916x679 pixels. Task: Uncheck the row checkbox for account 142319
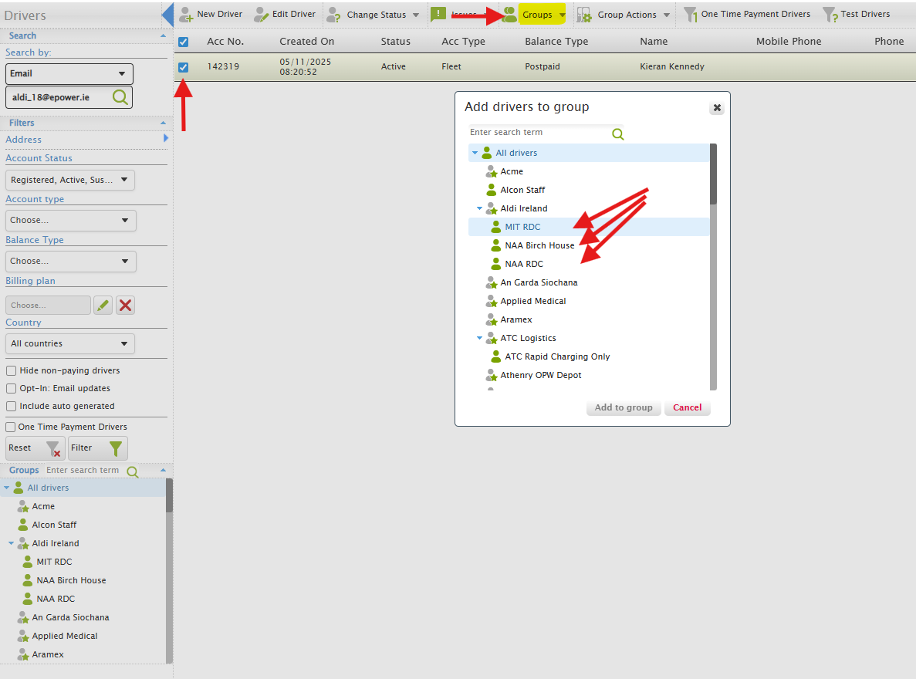click(x=183, y=67)
